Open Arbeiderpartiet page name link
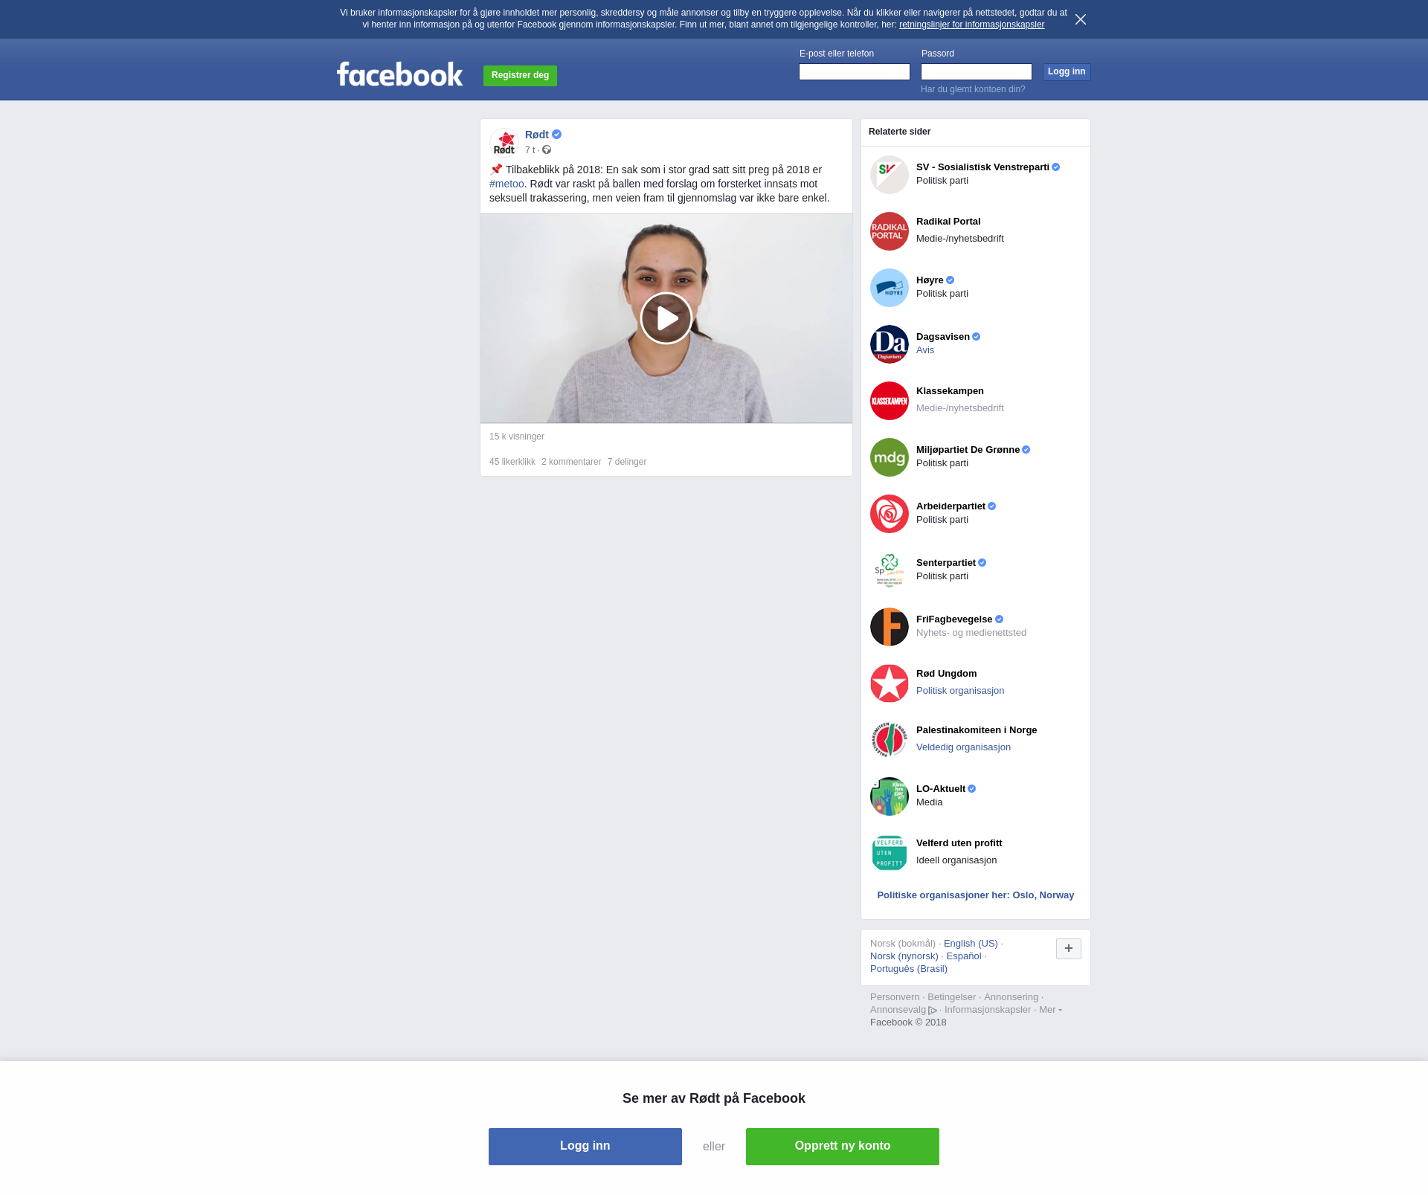Image resolution: width=1428 pixels, height=1195 pixels. pyautogui.click(x=951, y=506)
